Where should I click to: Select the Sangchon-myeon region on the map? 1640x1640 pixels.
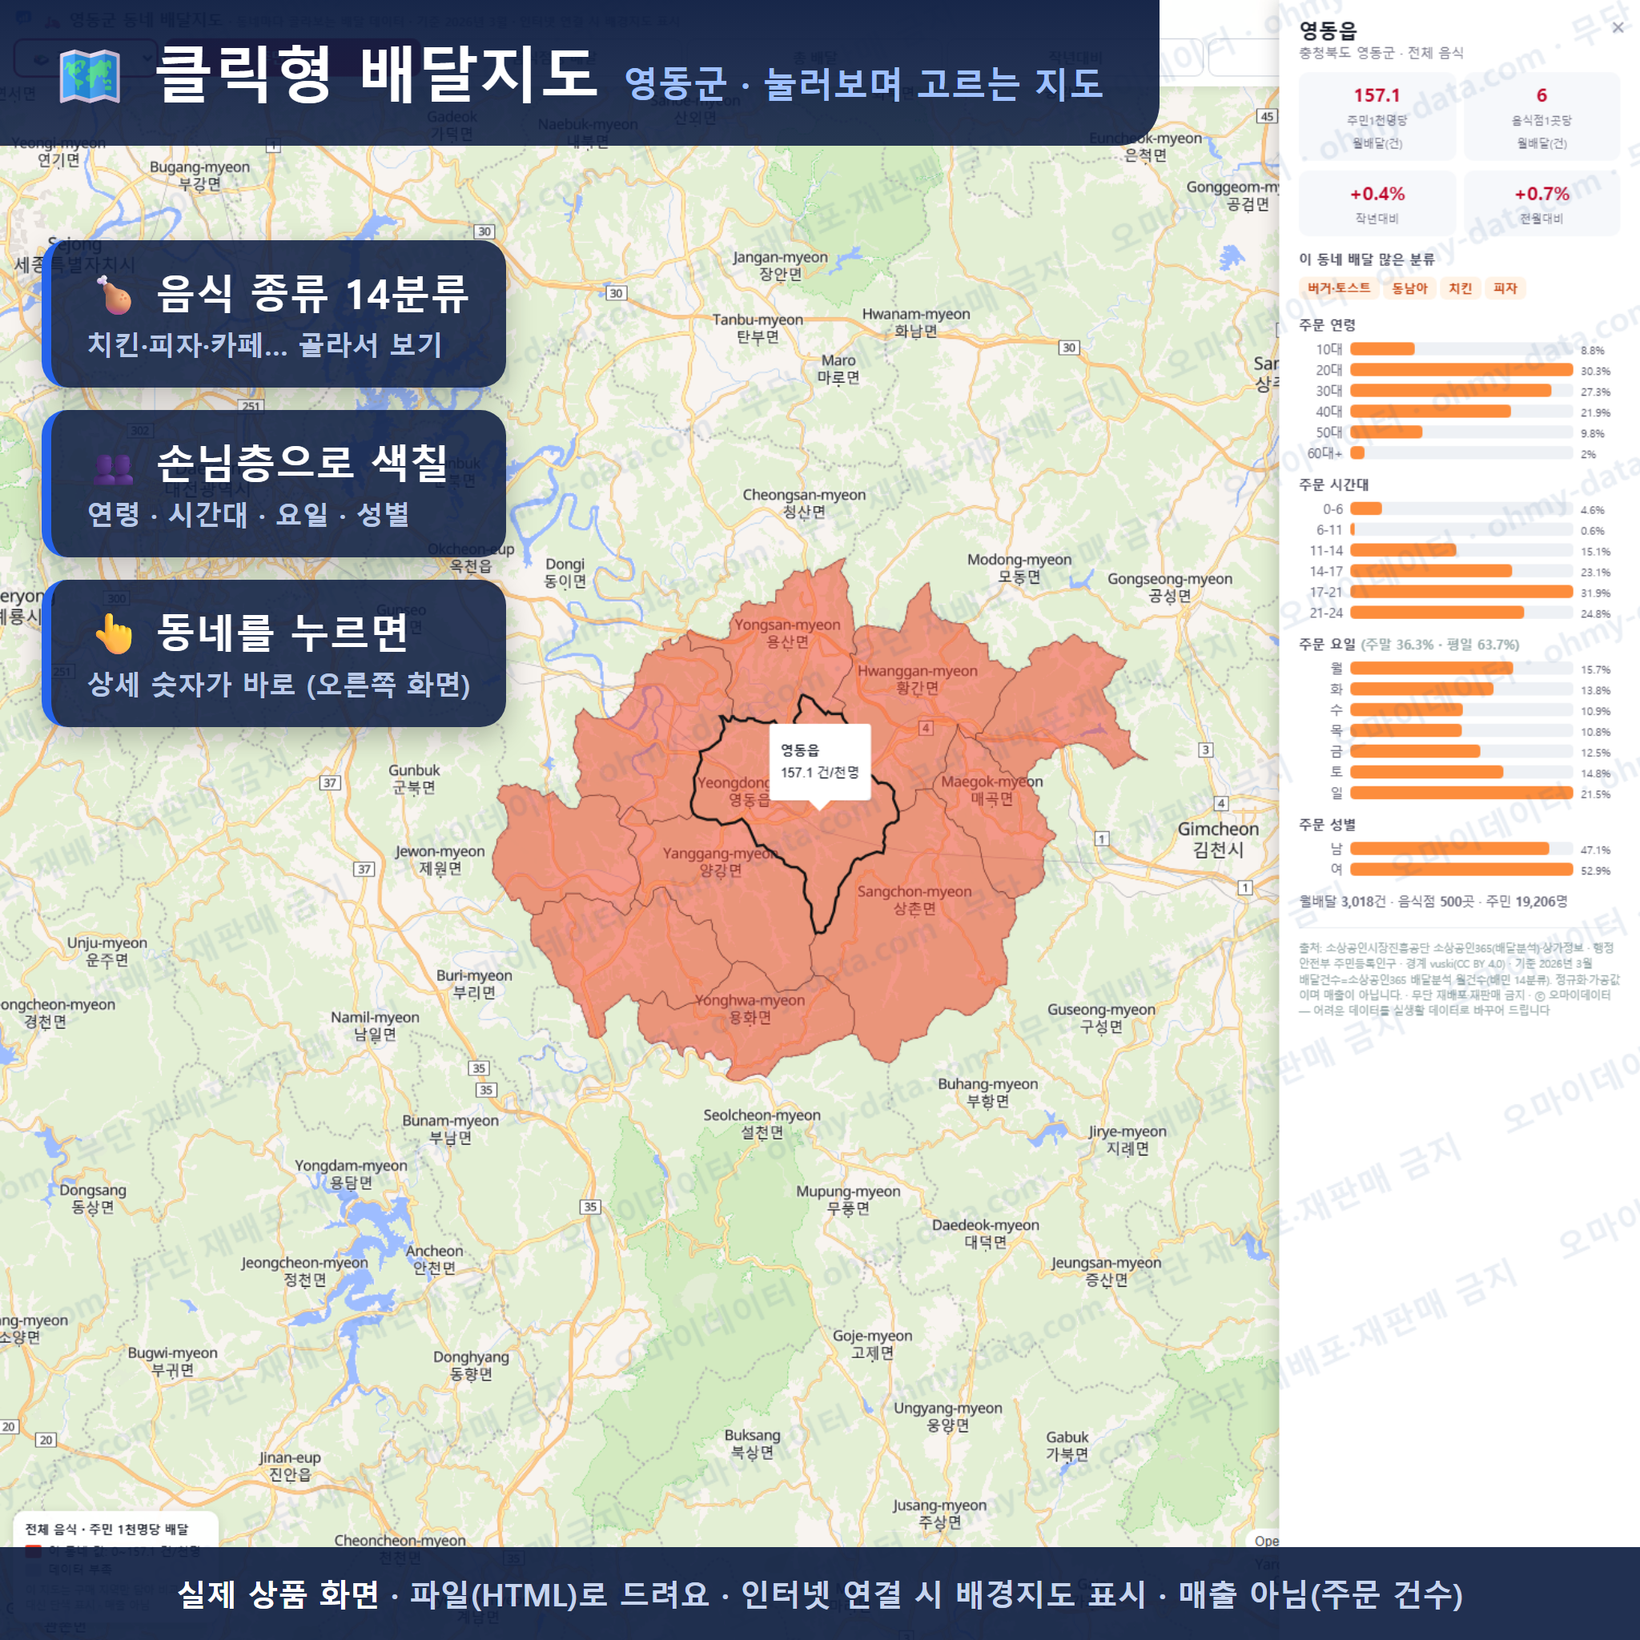click(x=914, y=900)
